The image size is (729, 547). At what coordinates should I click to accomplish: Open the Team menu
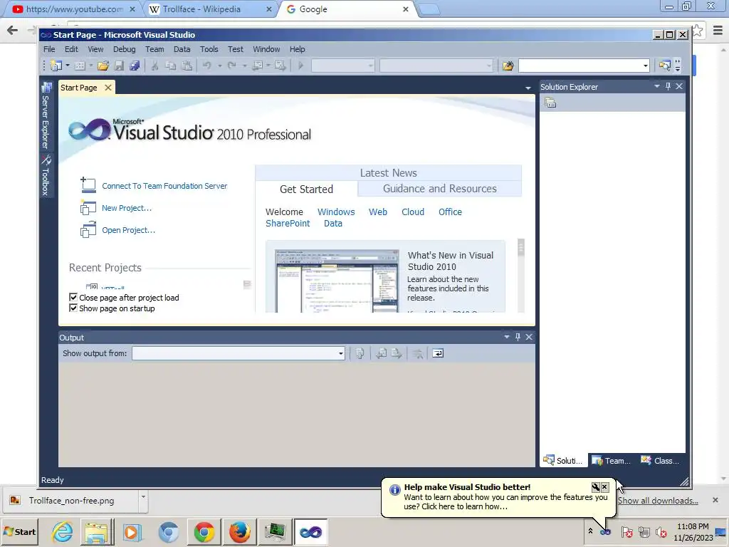[154, 49]
